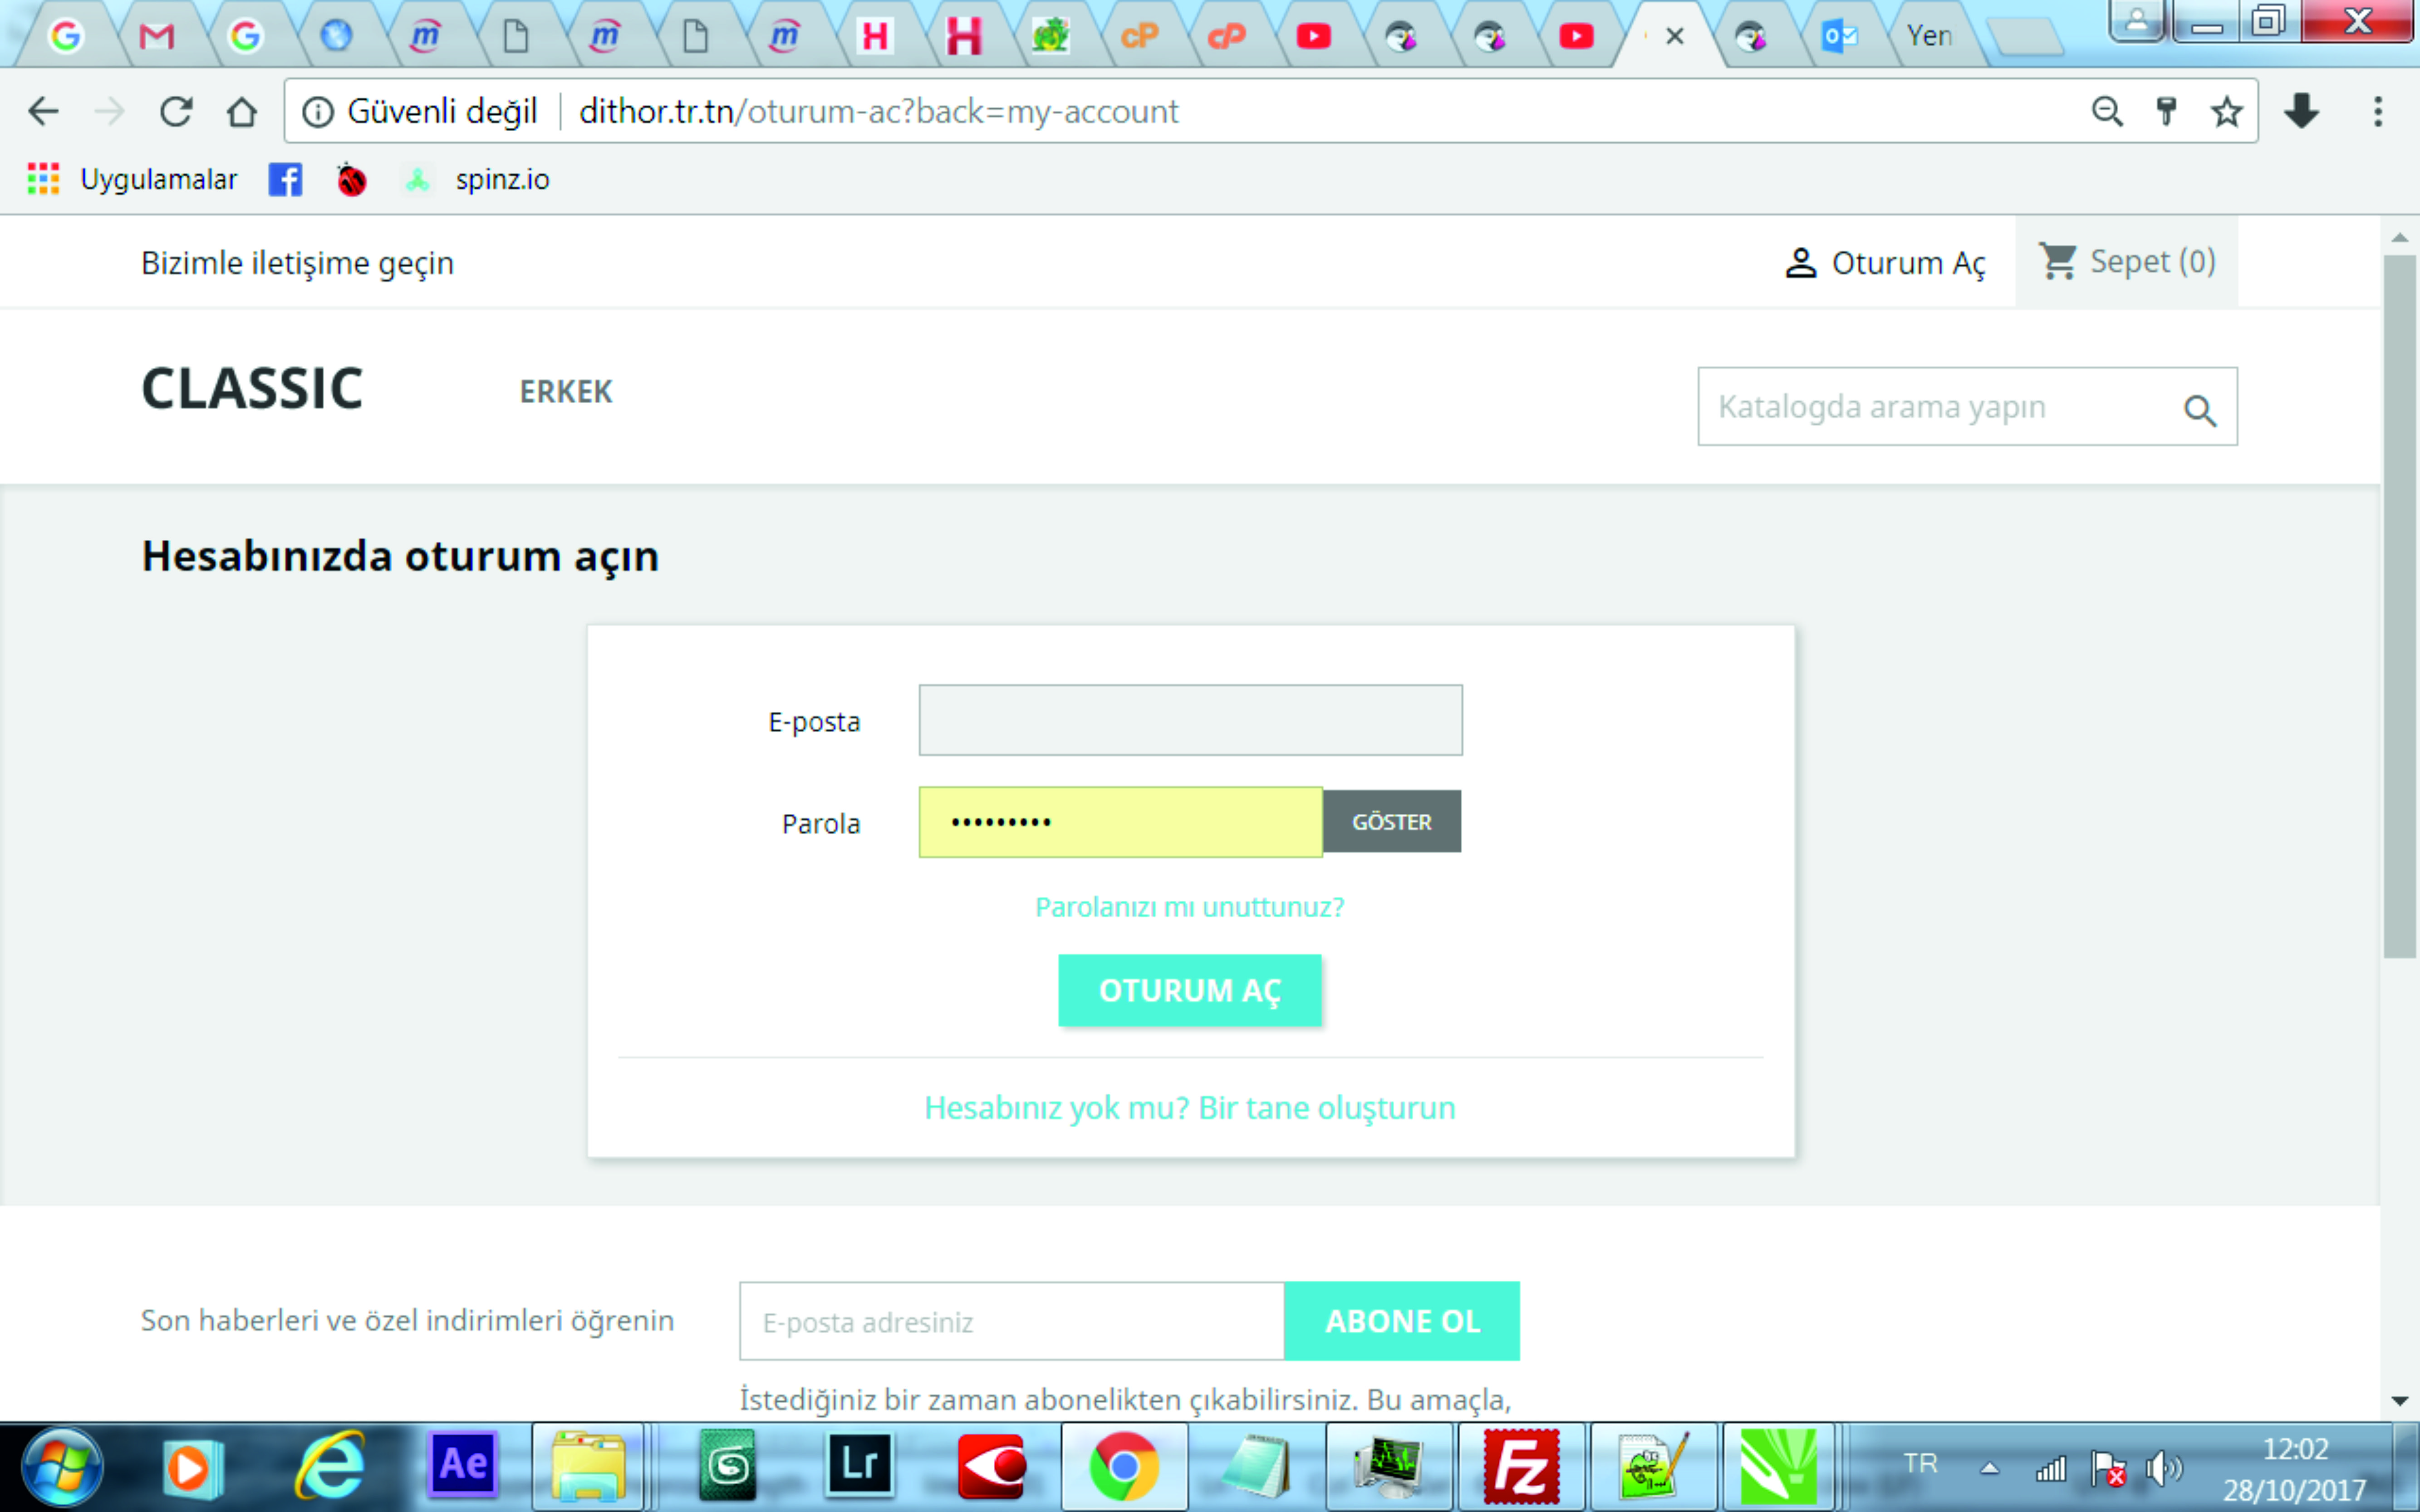This screenshot has height=1512, width=2420.
Task: Open the download arrow extension icon
Action: click(2301, 111)
